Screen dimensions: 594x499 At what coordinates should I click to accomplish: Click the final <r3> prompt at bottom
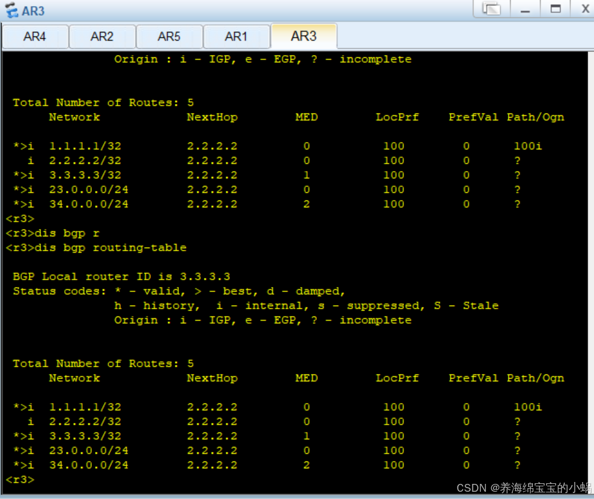(20, 480)
